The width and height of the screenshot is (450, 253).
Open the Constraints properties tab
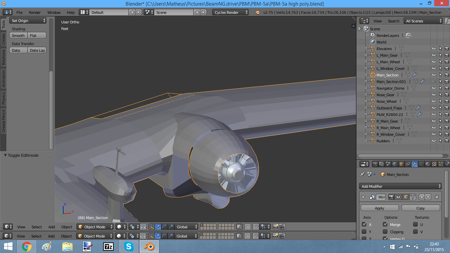point(408,164)
